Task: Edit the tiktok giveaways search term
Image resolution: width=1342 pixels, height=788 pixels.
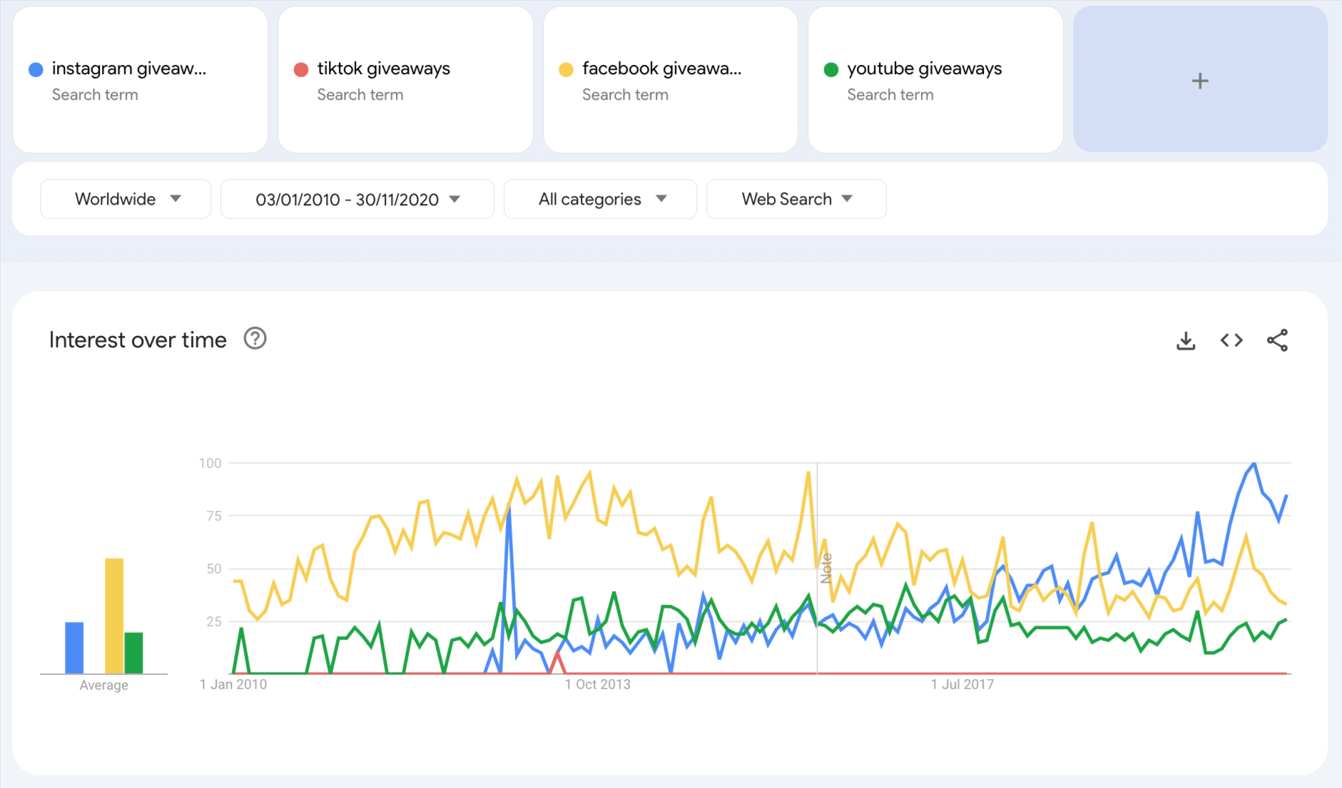Action: click(383, 69)
